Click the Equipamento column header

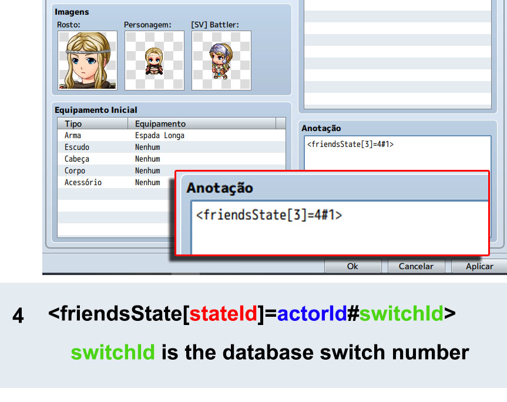[x=202, y=123]
